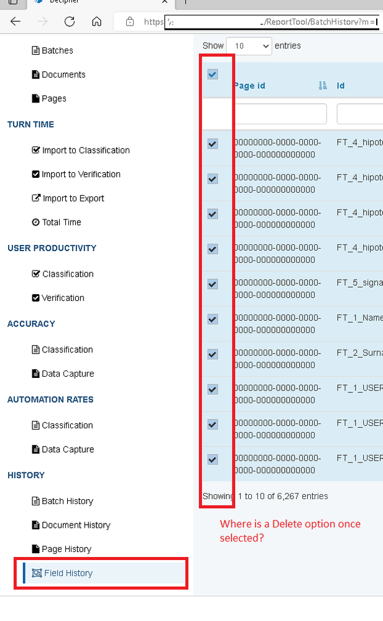Go back with the browser arrow
The width and height of the screenshot is (383, 621).
(16, 21)
